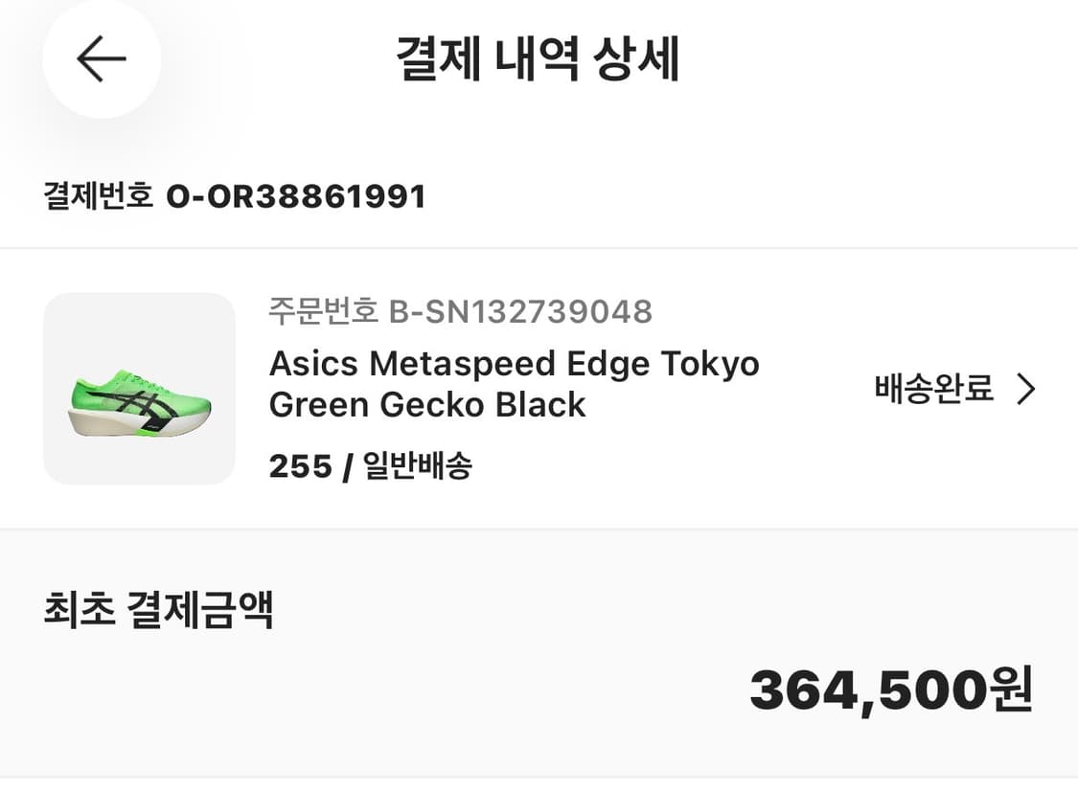Select the size label 255
Viewport: 1078px width, 791px height.
click(298, 466)
